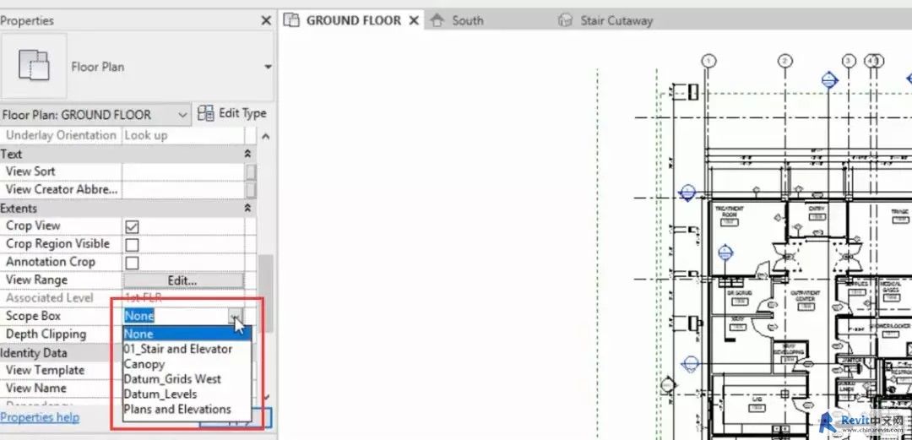The image size is (912, 440).
Task: Select Plans and Elevations scope box
Action: coord(187,410)
